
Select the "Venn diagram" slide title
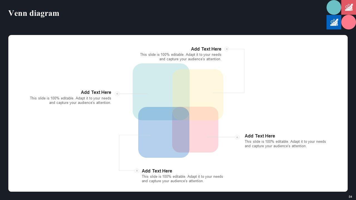point(34,13)
